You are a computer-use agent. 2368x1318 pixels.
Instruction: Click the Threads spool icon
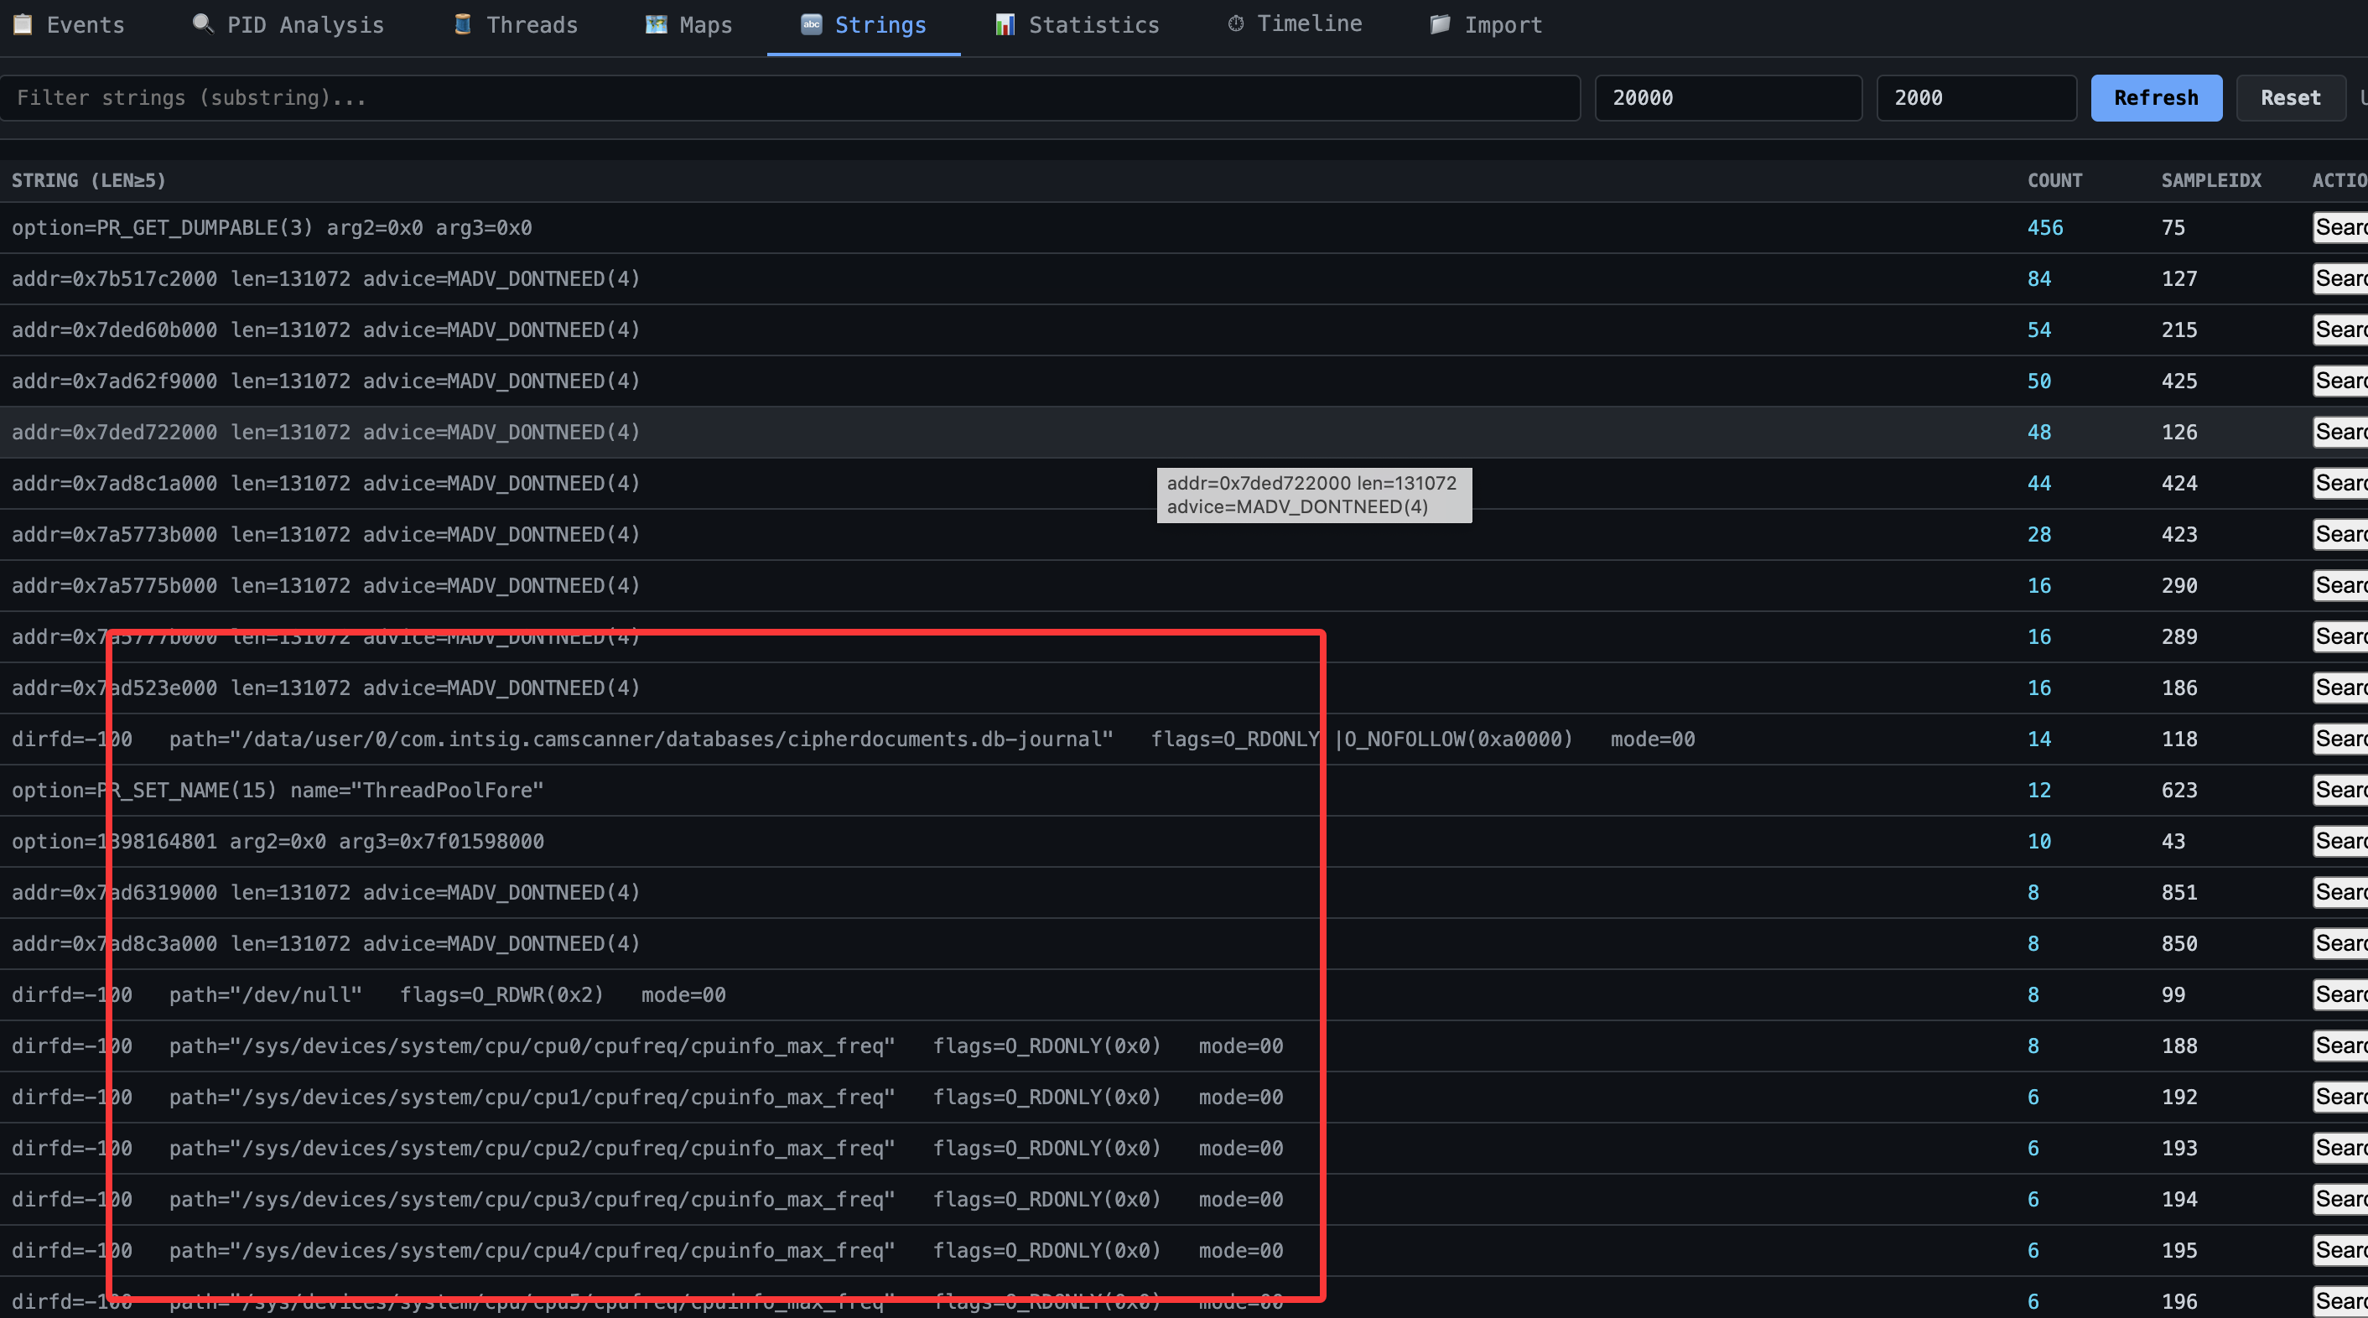click(462, 24)
